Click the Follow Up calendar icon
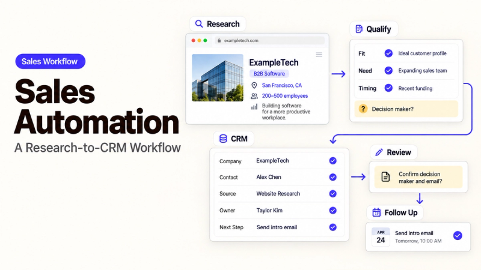Screen dimensions: 481x270 coord(376,212)
